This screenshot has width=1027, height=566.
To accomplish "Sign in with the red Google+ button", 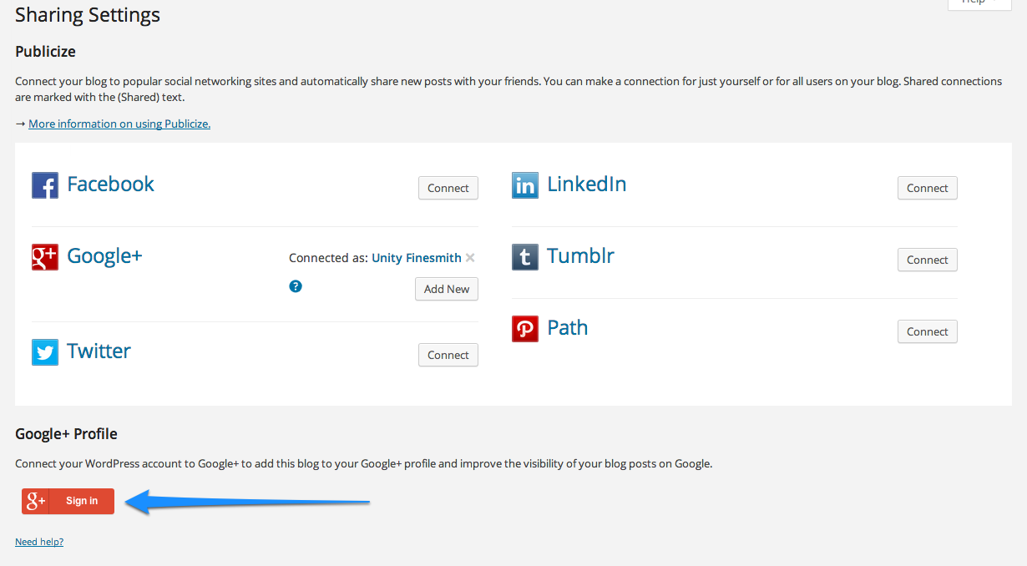I will pos(68,501).
